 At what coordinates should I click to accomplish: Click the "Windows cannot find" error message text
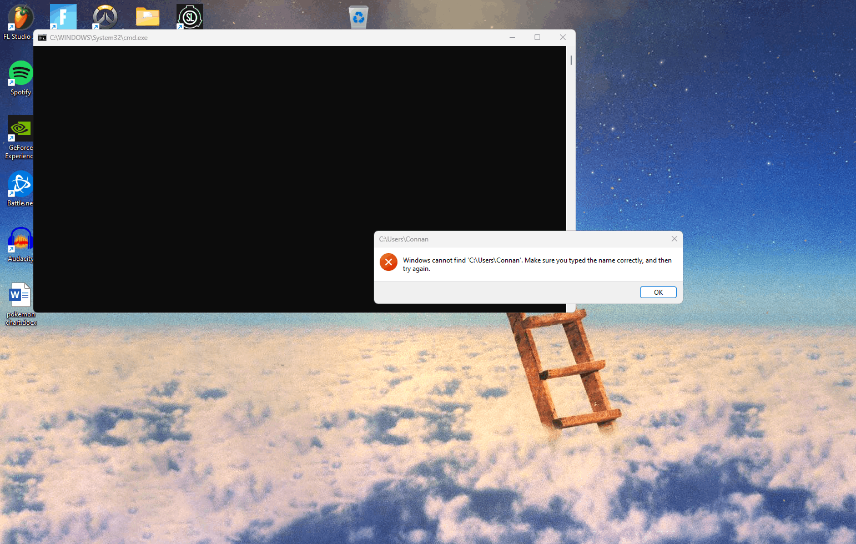coord(537,264)
